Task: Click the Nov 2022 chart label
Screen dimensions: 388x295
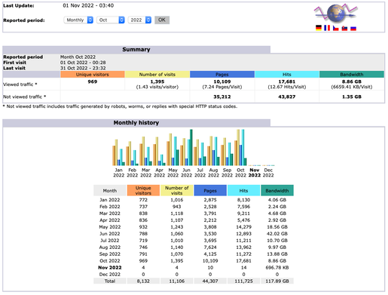Action: point(255,173)
